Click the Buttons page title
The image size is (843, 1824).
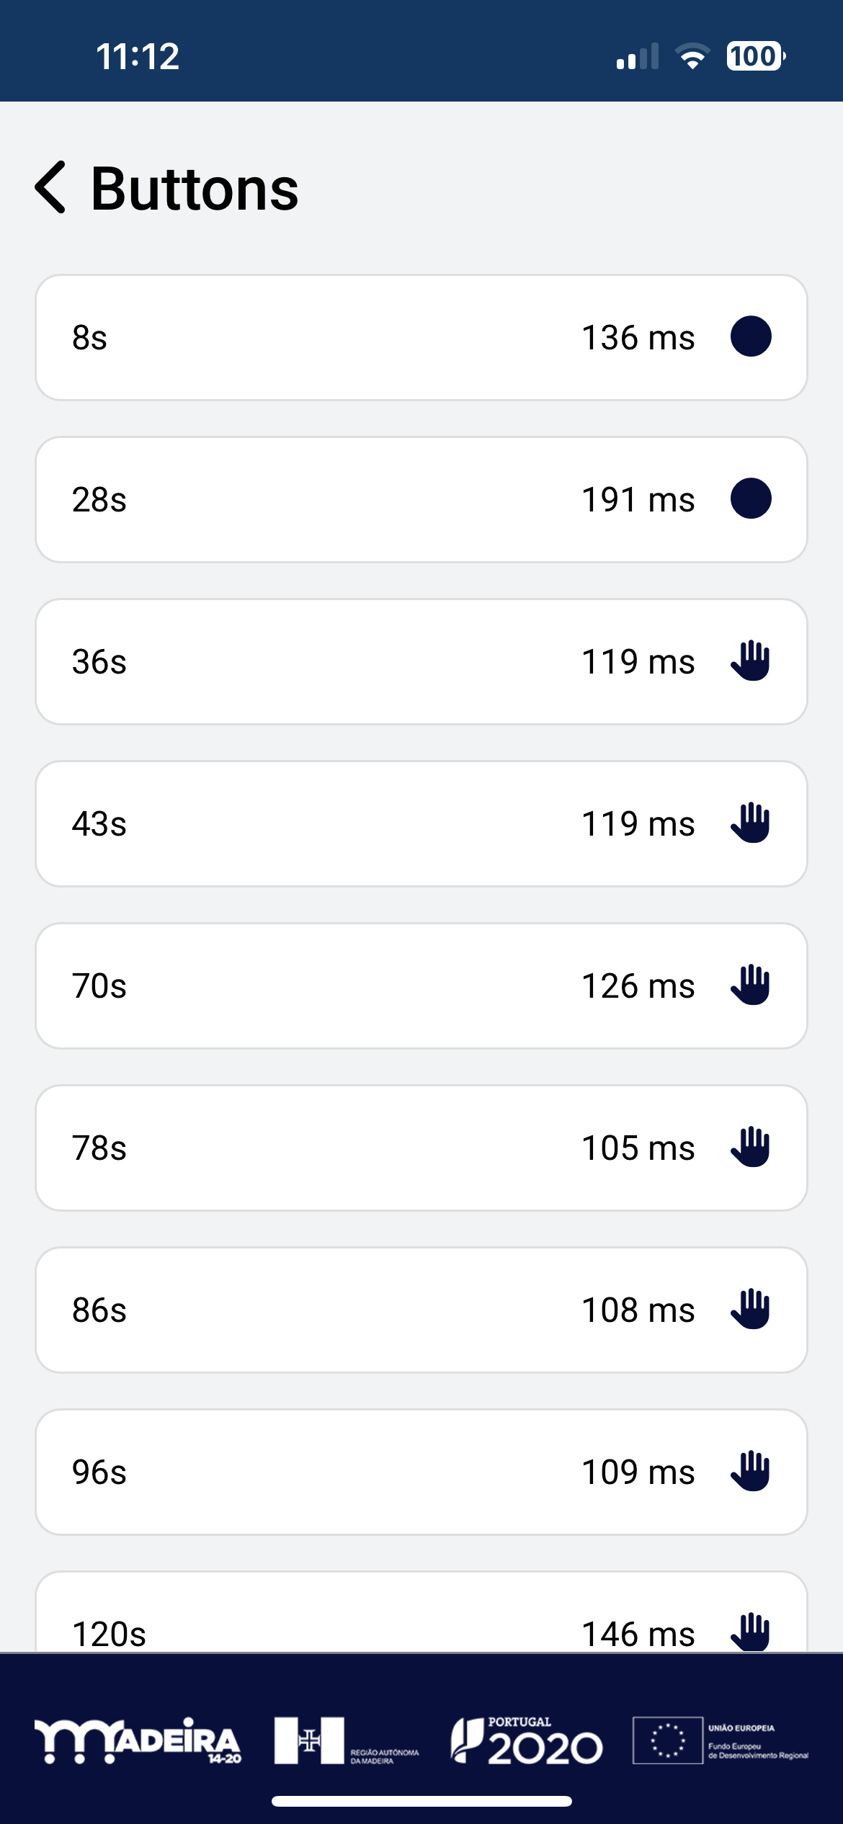pyautogui.click(x=195, y=189)
